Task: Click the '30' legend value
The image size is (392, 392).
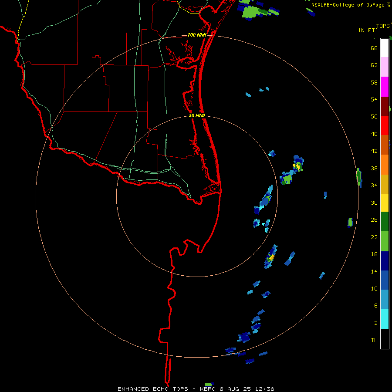Action: pyautogui.click(x=374, y=203)
